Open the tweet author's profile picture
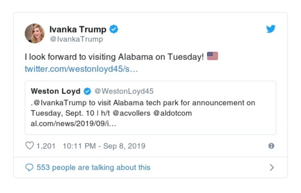The image size is (301, 193). [35, 33]
